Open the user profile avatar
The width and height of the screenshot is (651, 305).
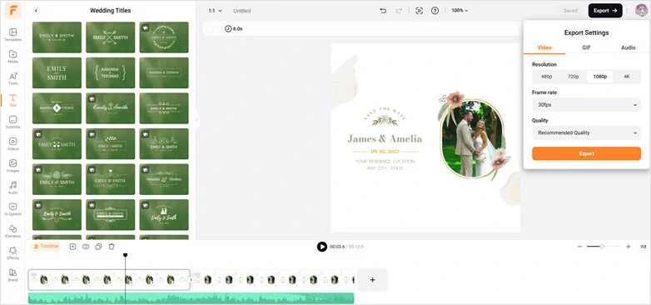[x=641, y=10]
